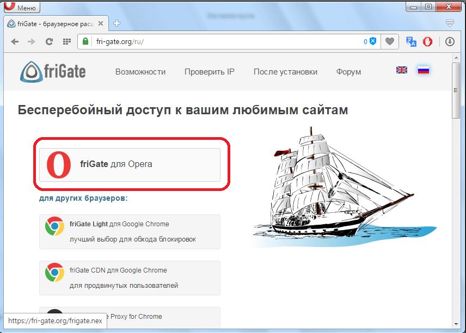The width and height of the screenshot is (466, 333).
Task: Open the Opera Меню button
Action: [22, 7]
